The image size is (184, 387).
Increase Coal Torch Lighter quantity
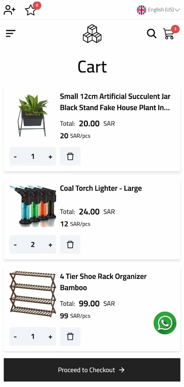coord(50,245)
